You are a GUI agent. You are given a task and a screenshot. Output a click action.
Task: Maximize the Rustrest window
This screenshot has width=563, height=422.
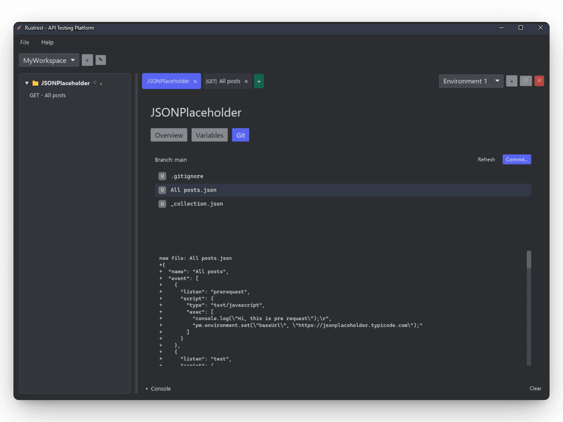click(x=521, y=28)
